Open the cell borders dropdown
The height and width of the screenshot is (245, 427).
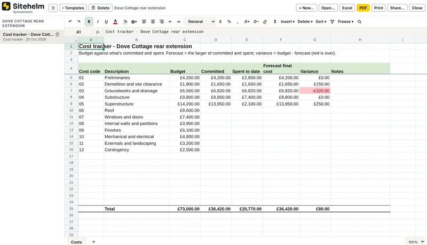[134, 21]
